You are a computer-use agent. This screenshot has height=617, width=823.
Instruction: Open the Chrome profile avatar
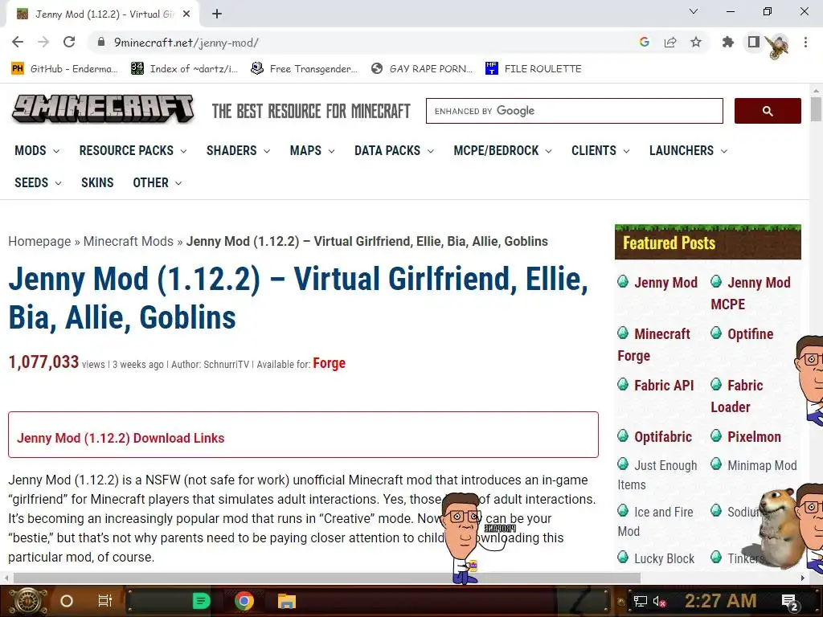(x=778, y=44)
